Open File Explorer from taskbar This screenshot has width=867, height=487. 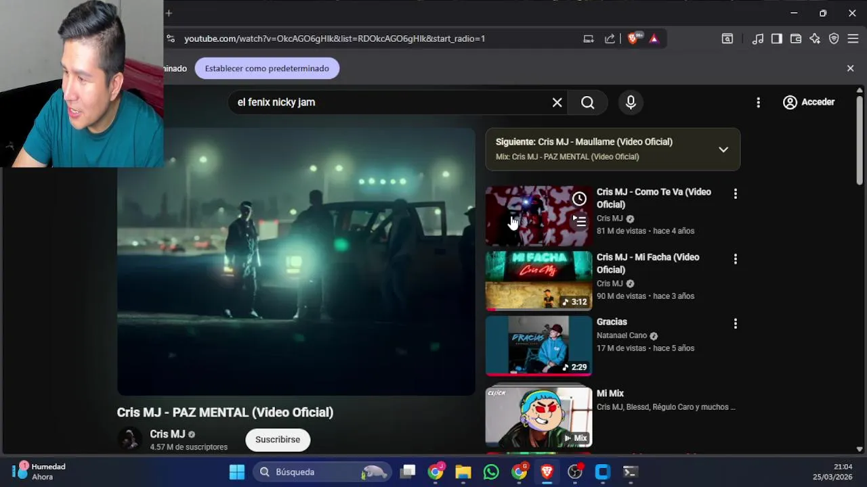click(x=463, y=472)
